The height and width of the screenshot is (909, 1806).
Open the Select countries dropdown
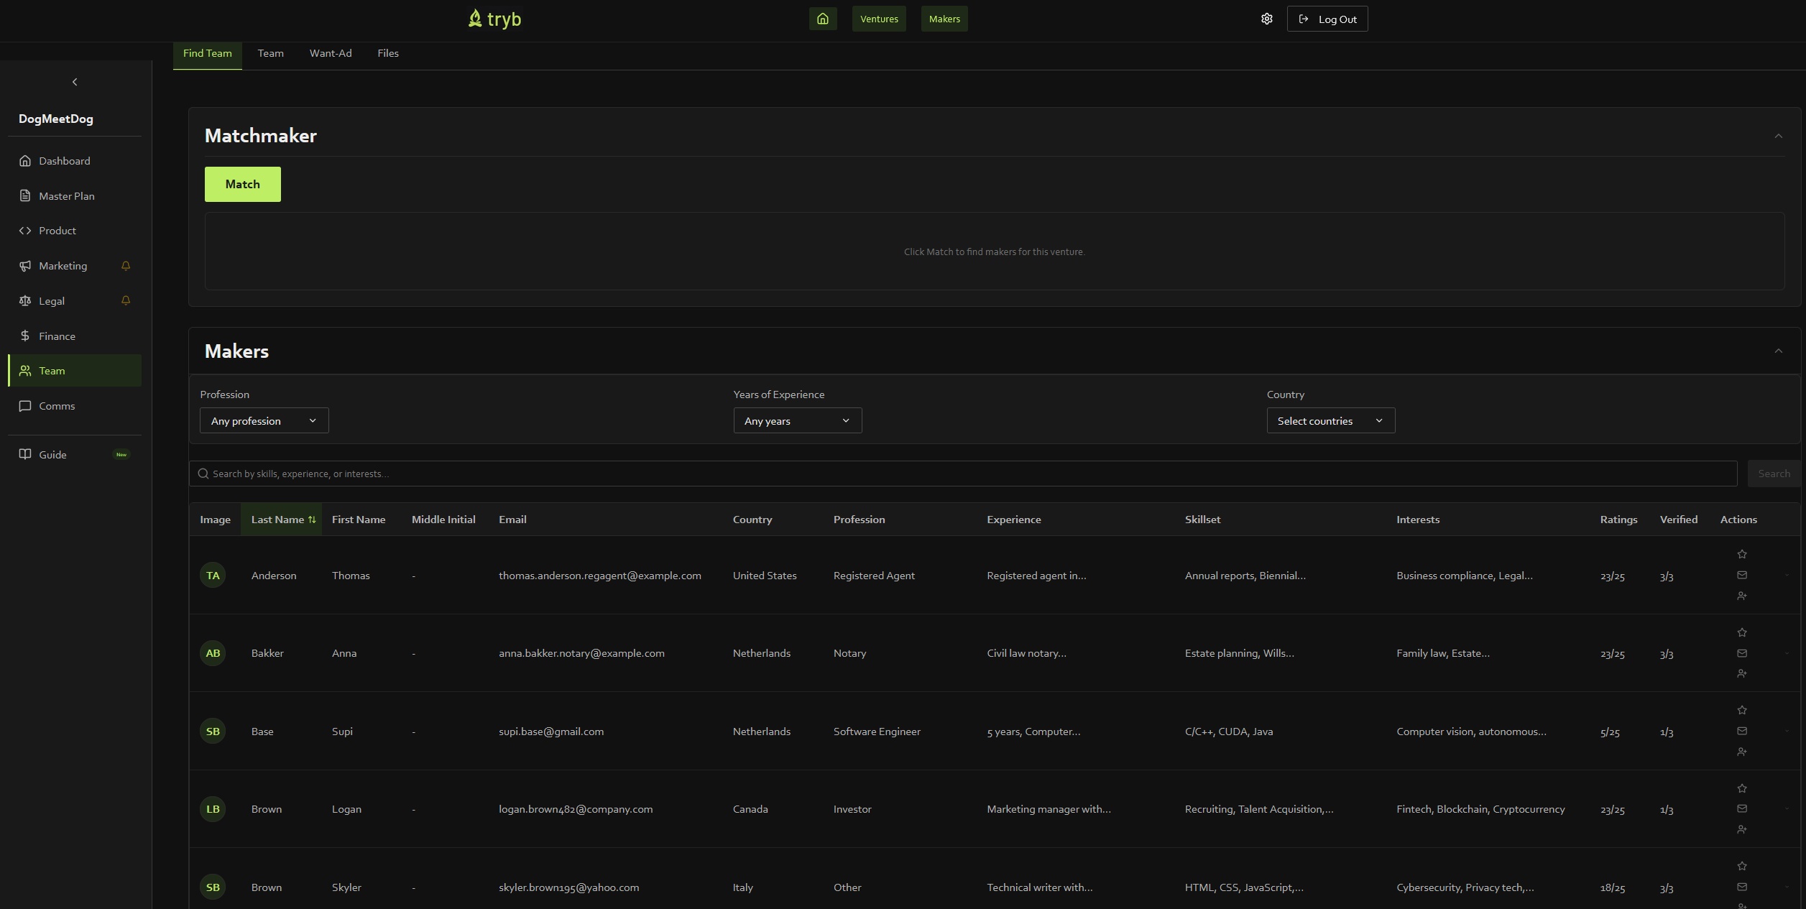tap(1330, 420)
